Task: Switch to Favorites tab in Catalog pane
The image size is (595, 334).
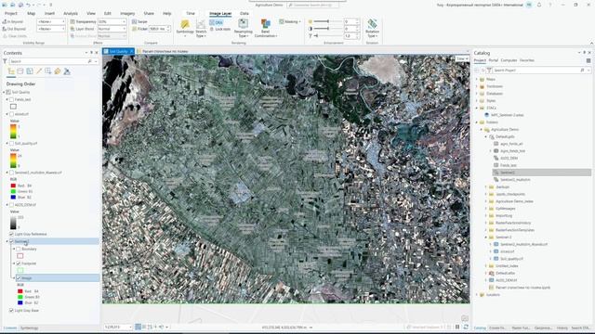Action: click(x=527, y=60)
